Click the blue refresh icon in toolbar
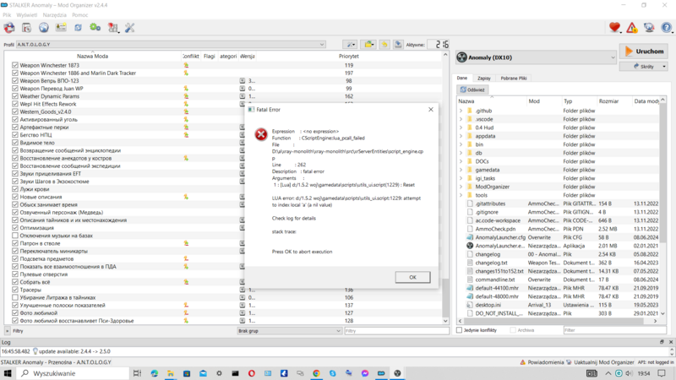 tap(78, 28)
